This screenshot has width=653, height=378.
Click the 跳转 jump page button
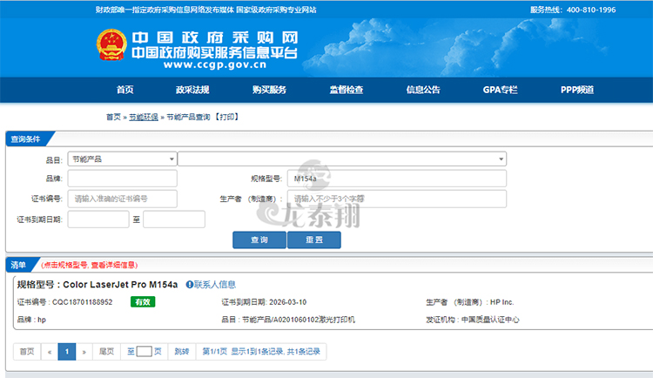tap(181, 352)
